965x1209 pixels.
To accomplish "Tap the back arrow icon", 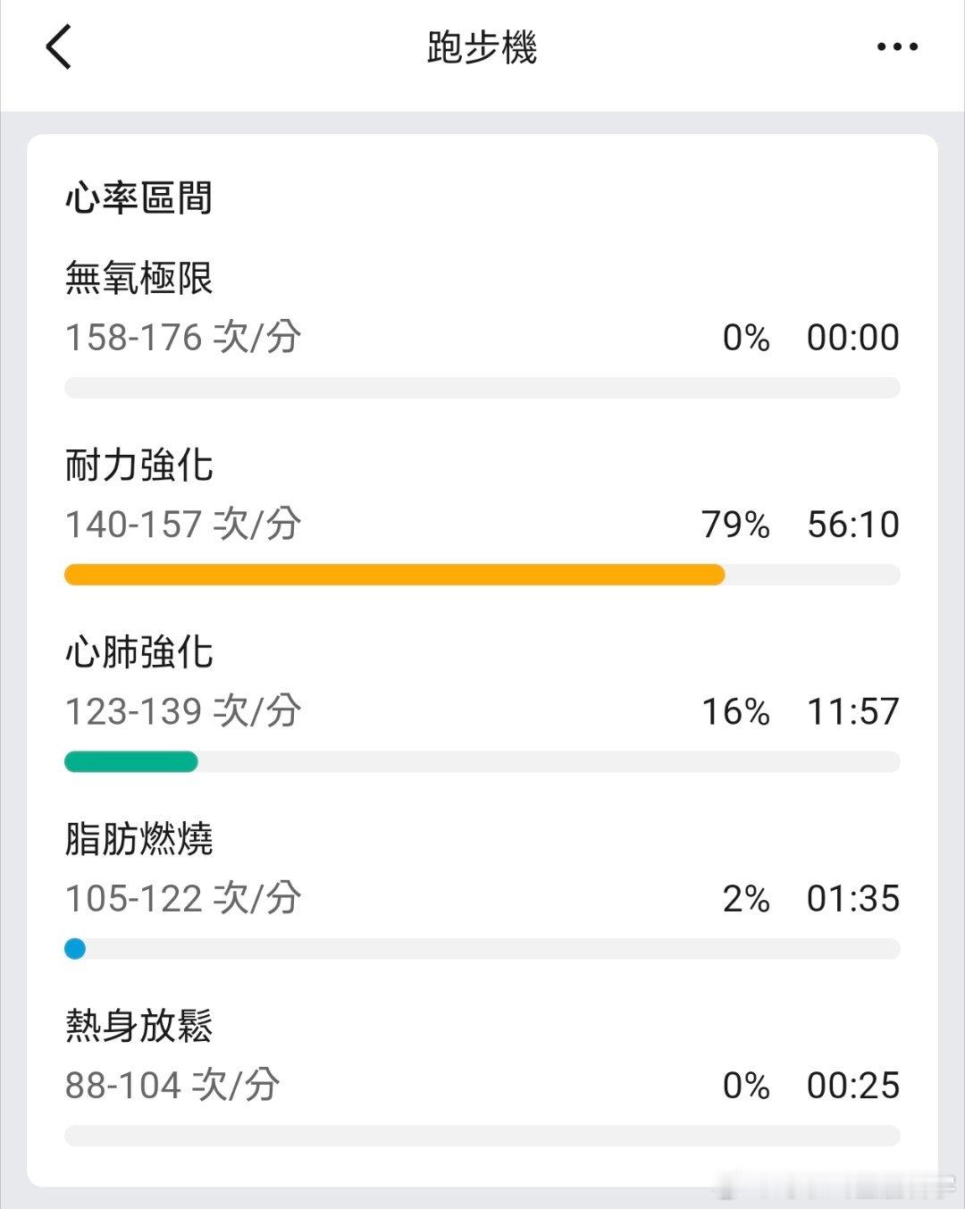I will tap(58, 46).
